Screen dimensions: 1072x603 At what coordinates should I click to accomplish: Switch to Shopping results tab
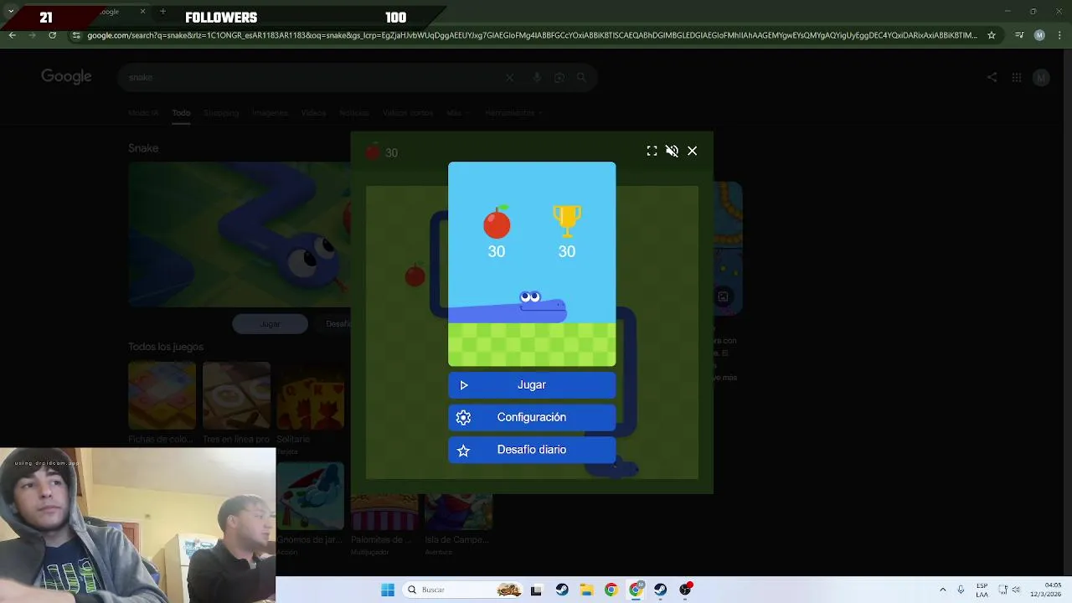click(x=221, y=113)
